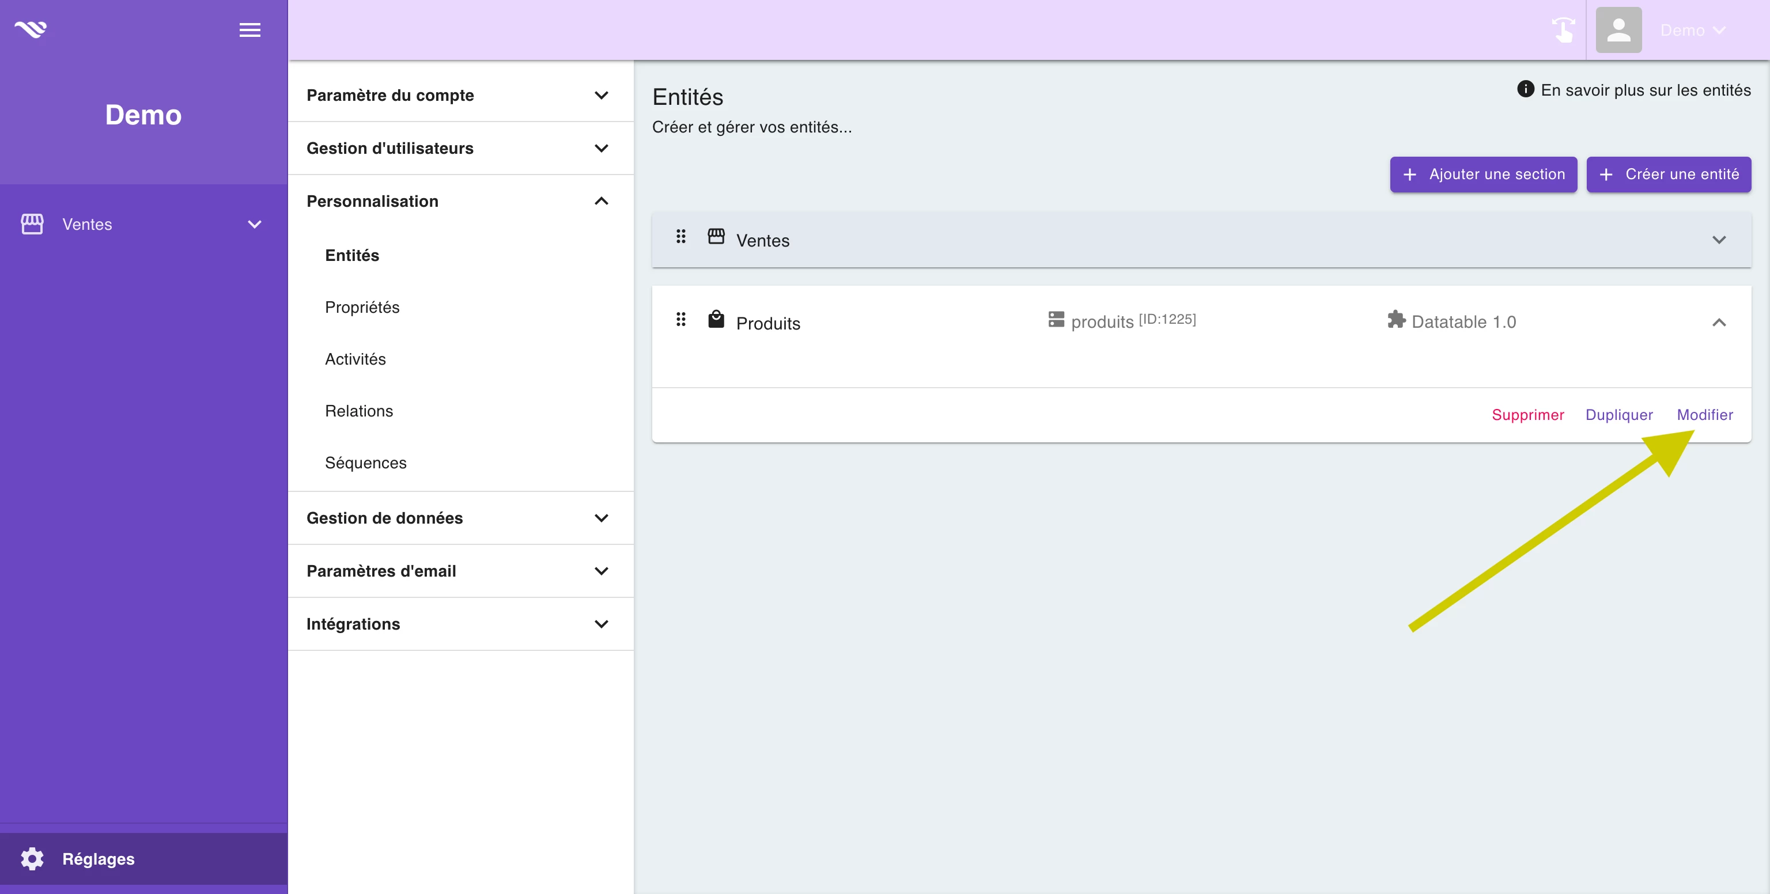Expand the Ventes menu in the left sidebar

click(x=254, y=225)
